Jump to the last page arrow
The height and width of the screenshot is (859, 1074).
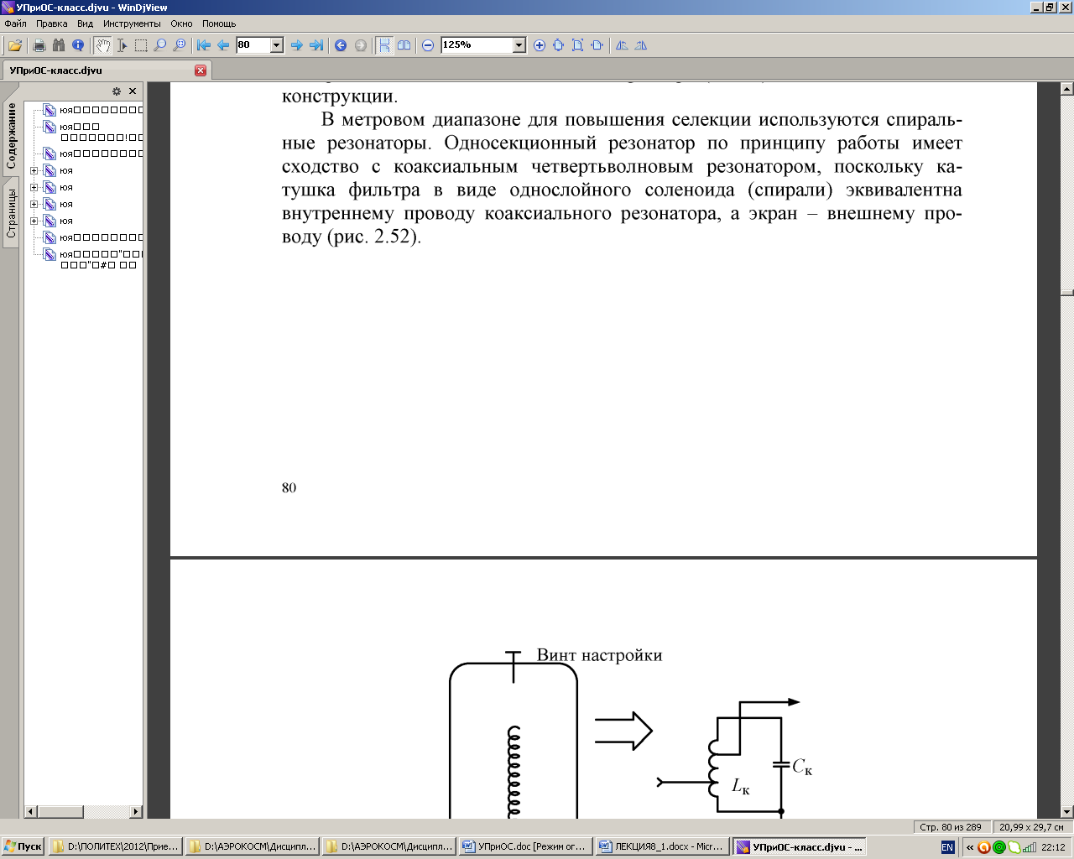tap(316, 45)
